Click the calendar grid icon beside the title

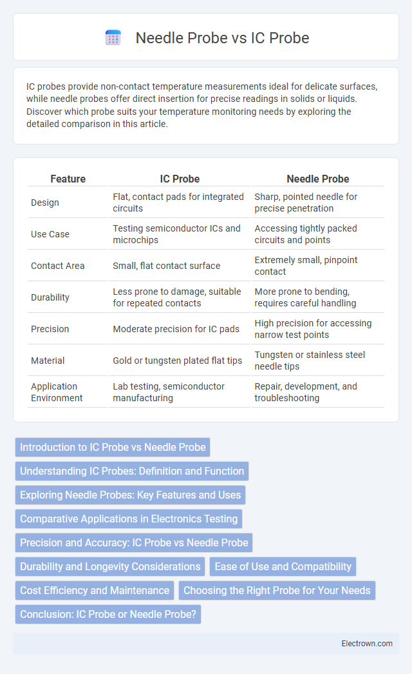(x=113, y=38)
